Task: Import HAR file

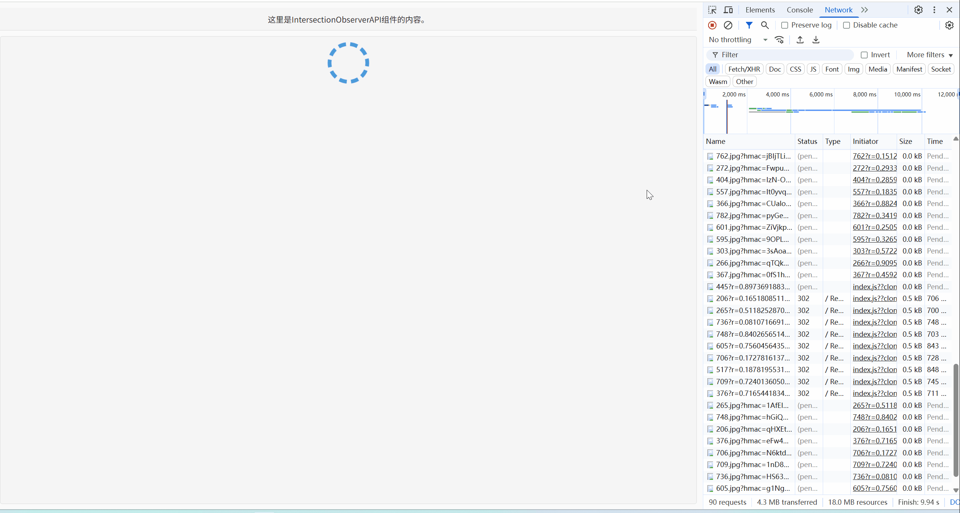Action: (800, 40)
